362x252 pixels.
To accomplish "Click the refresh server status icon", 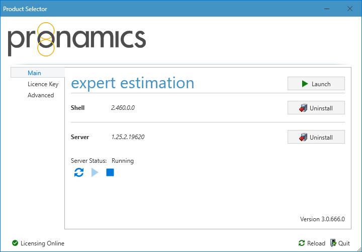I will coord(79,173).
